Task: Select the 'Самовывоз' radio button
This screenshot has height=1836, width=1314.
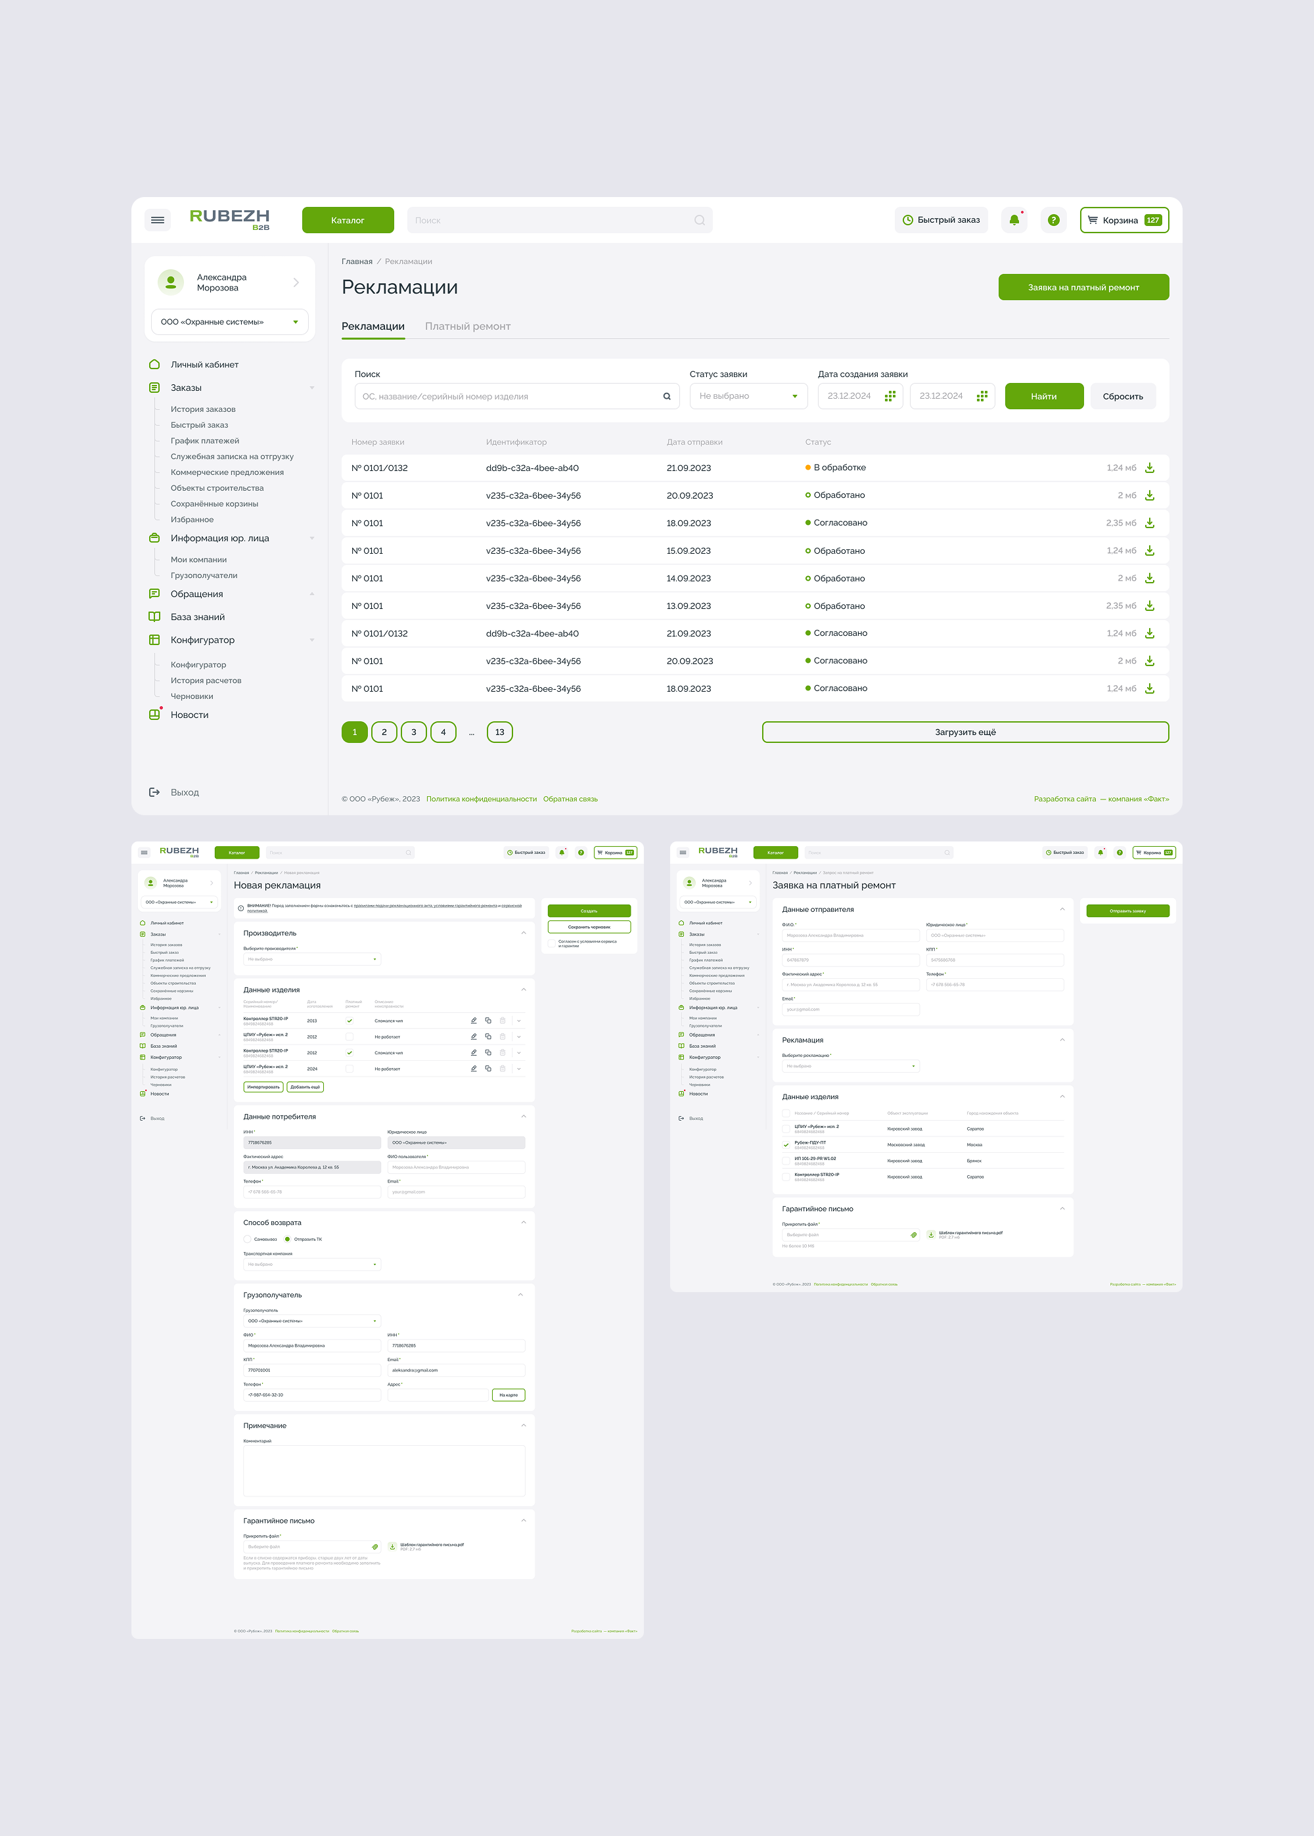Action: (248, 1239)
